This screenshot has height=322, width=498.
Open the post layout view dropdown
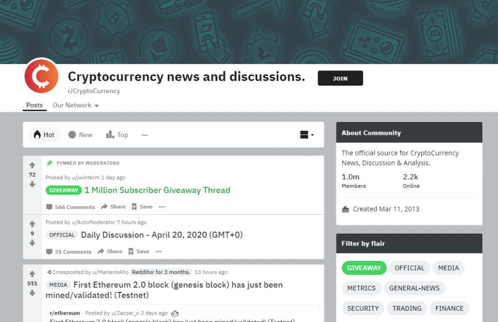click(x=307, y=135)
